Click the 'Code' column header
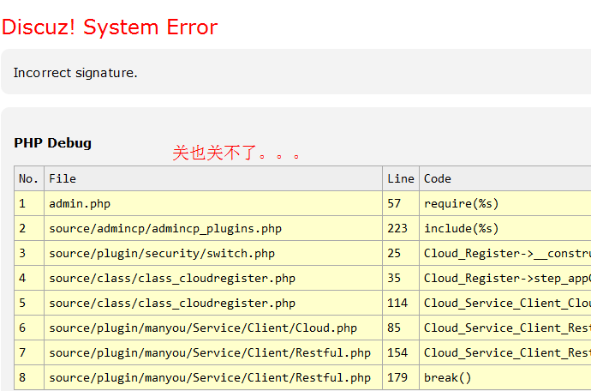This screenshot has width=591, height=391. pos(505,178)
